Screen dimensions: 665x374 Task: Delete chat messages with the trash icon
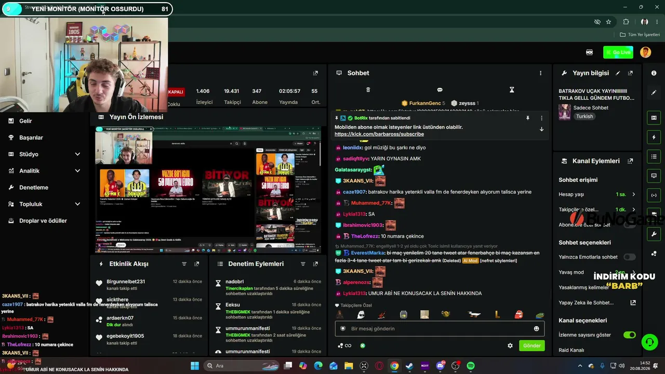[368, 90]
